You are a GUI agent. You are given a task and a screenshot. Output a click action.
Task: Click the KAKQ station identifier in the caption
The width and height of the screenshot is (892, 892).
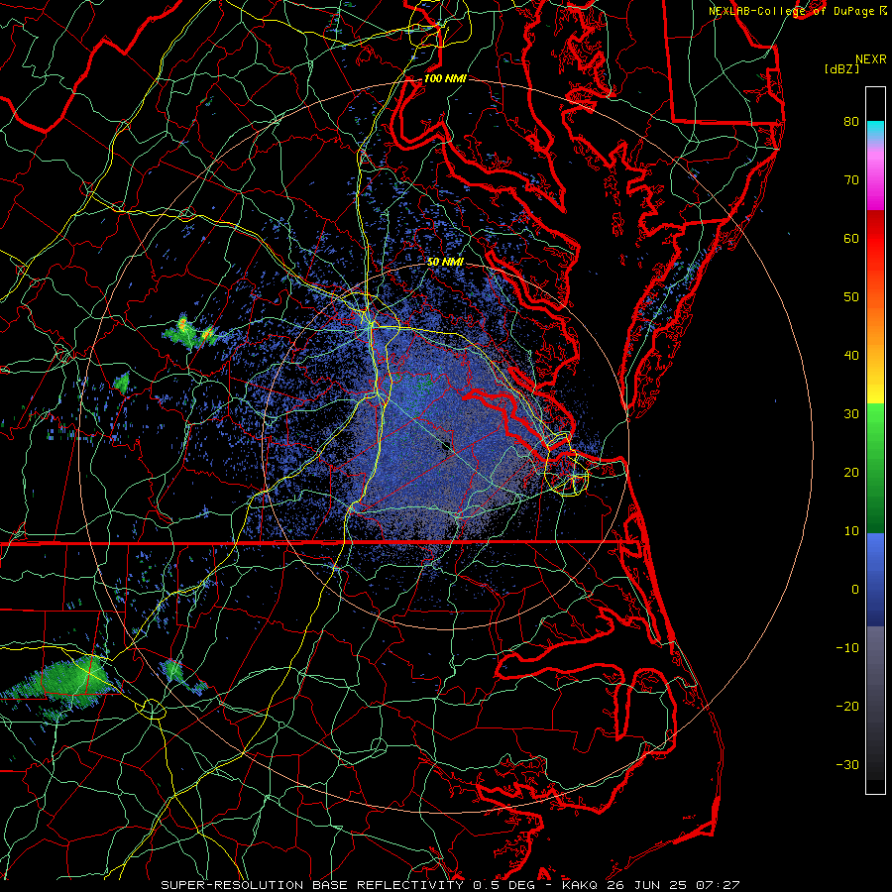582,885
